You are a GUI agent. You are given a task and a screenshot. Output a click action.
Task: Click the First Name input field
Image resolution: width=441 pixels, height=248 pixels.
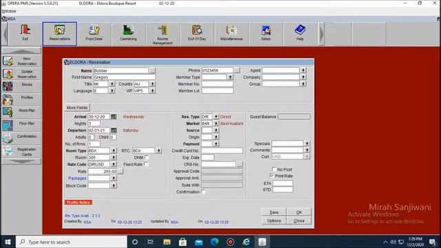click(x=124, y=77)
